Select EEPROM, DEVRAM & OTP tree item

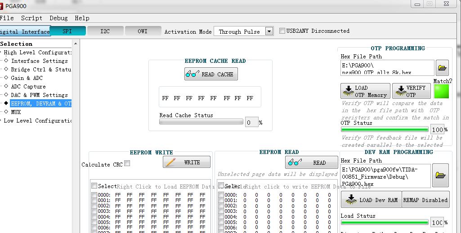[41, 103]
